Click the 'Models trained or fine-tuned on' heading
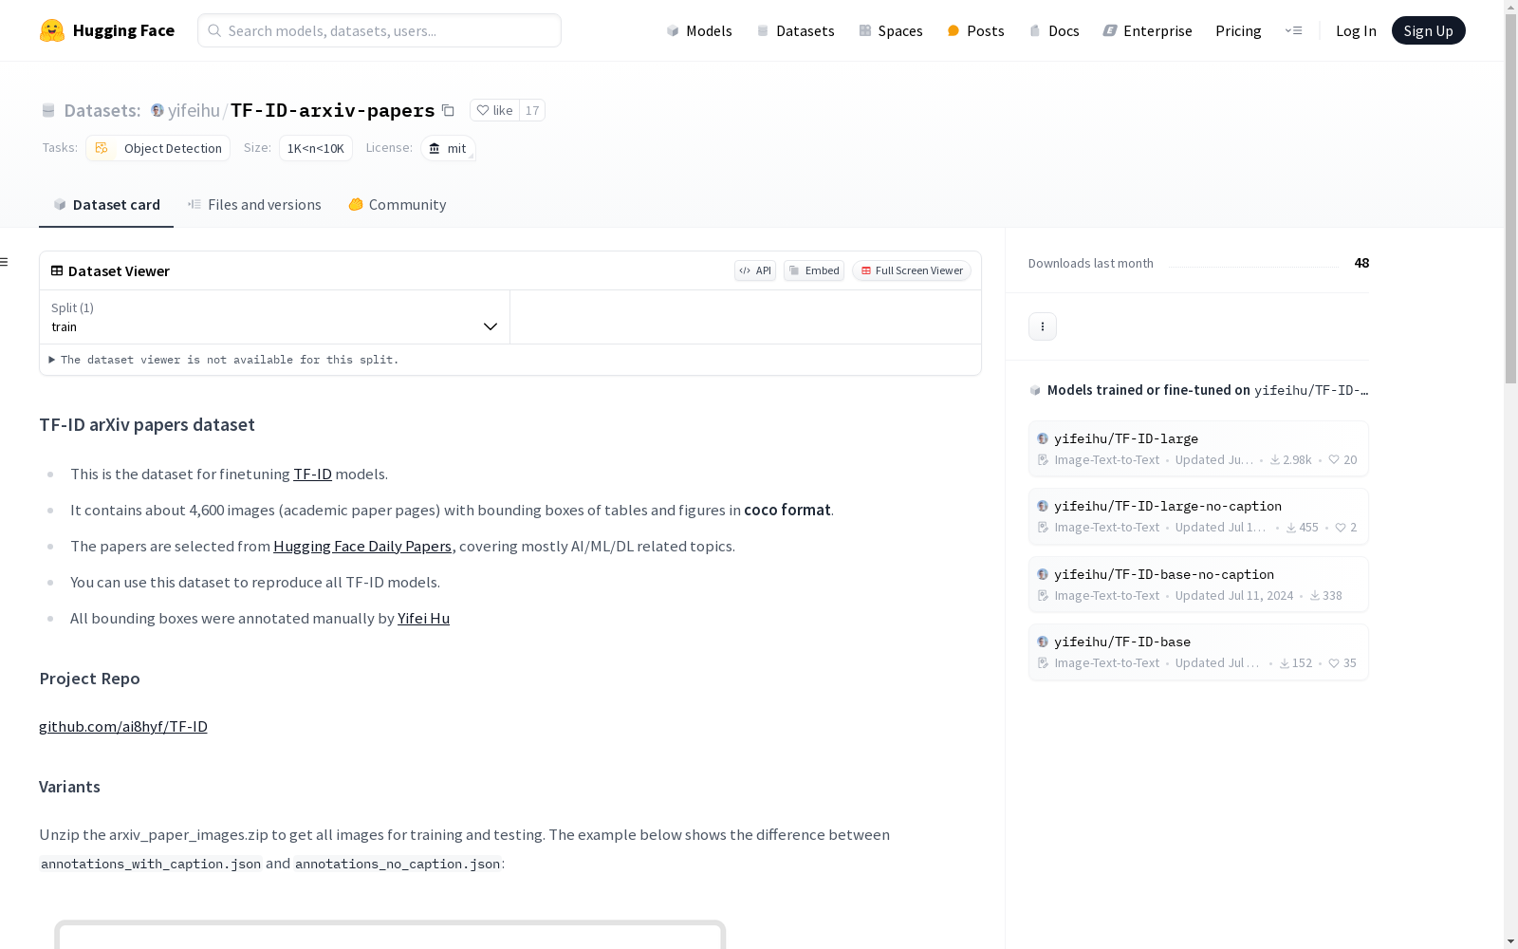Image resolution: width=1518 pixels, height=949 pixels. point(1149,390)
